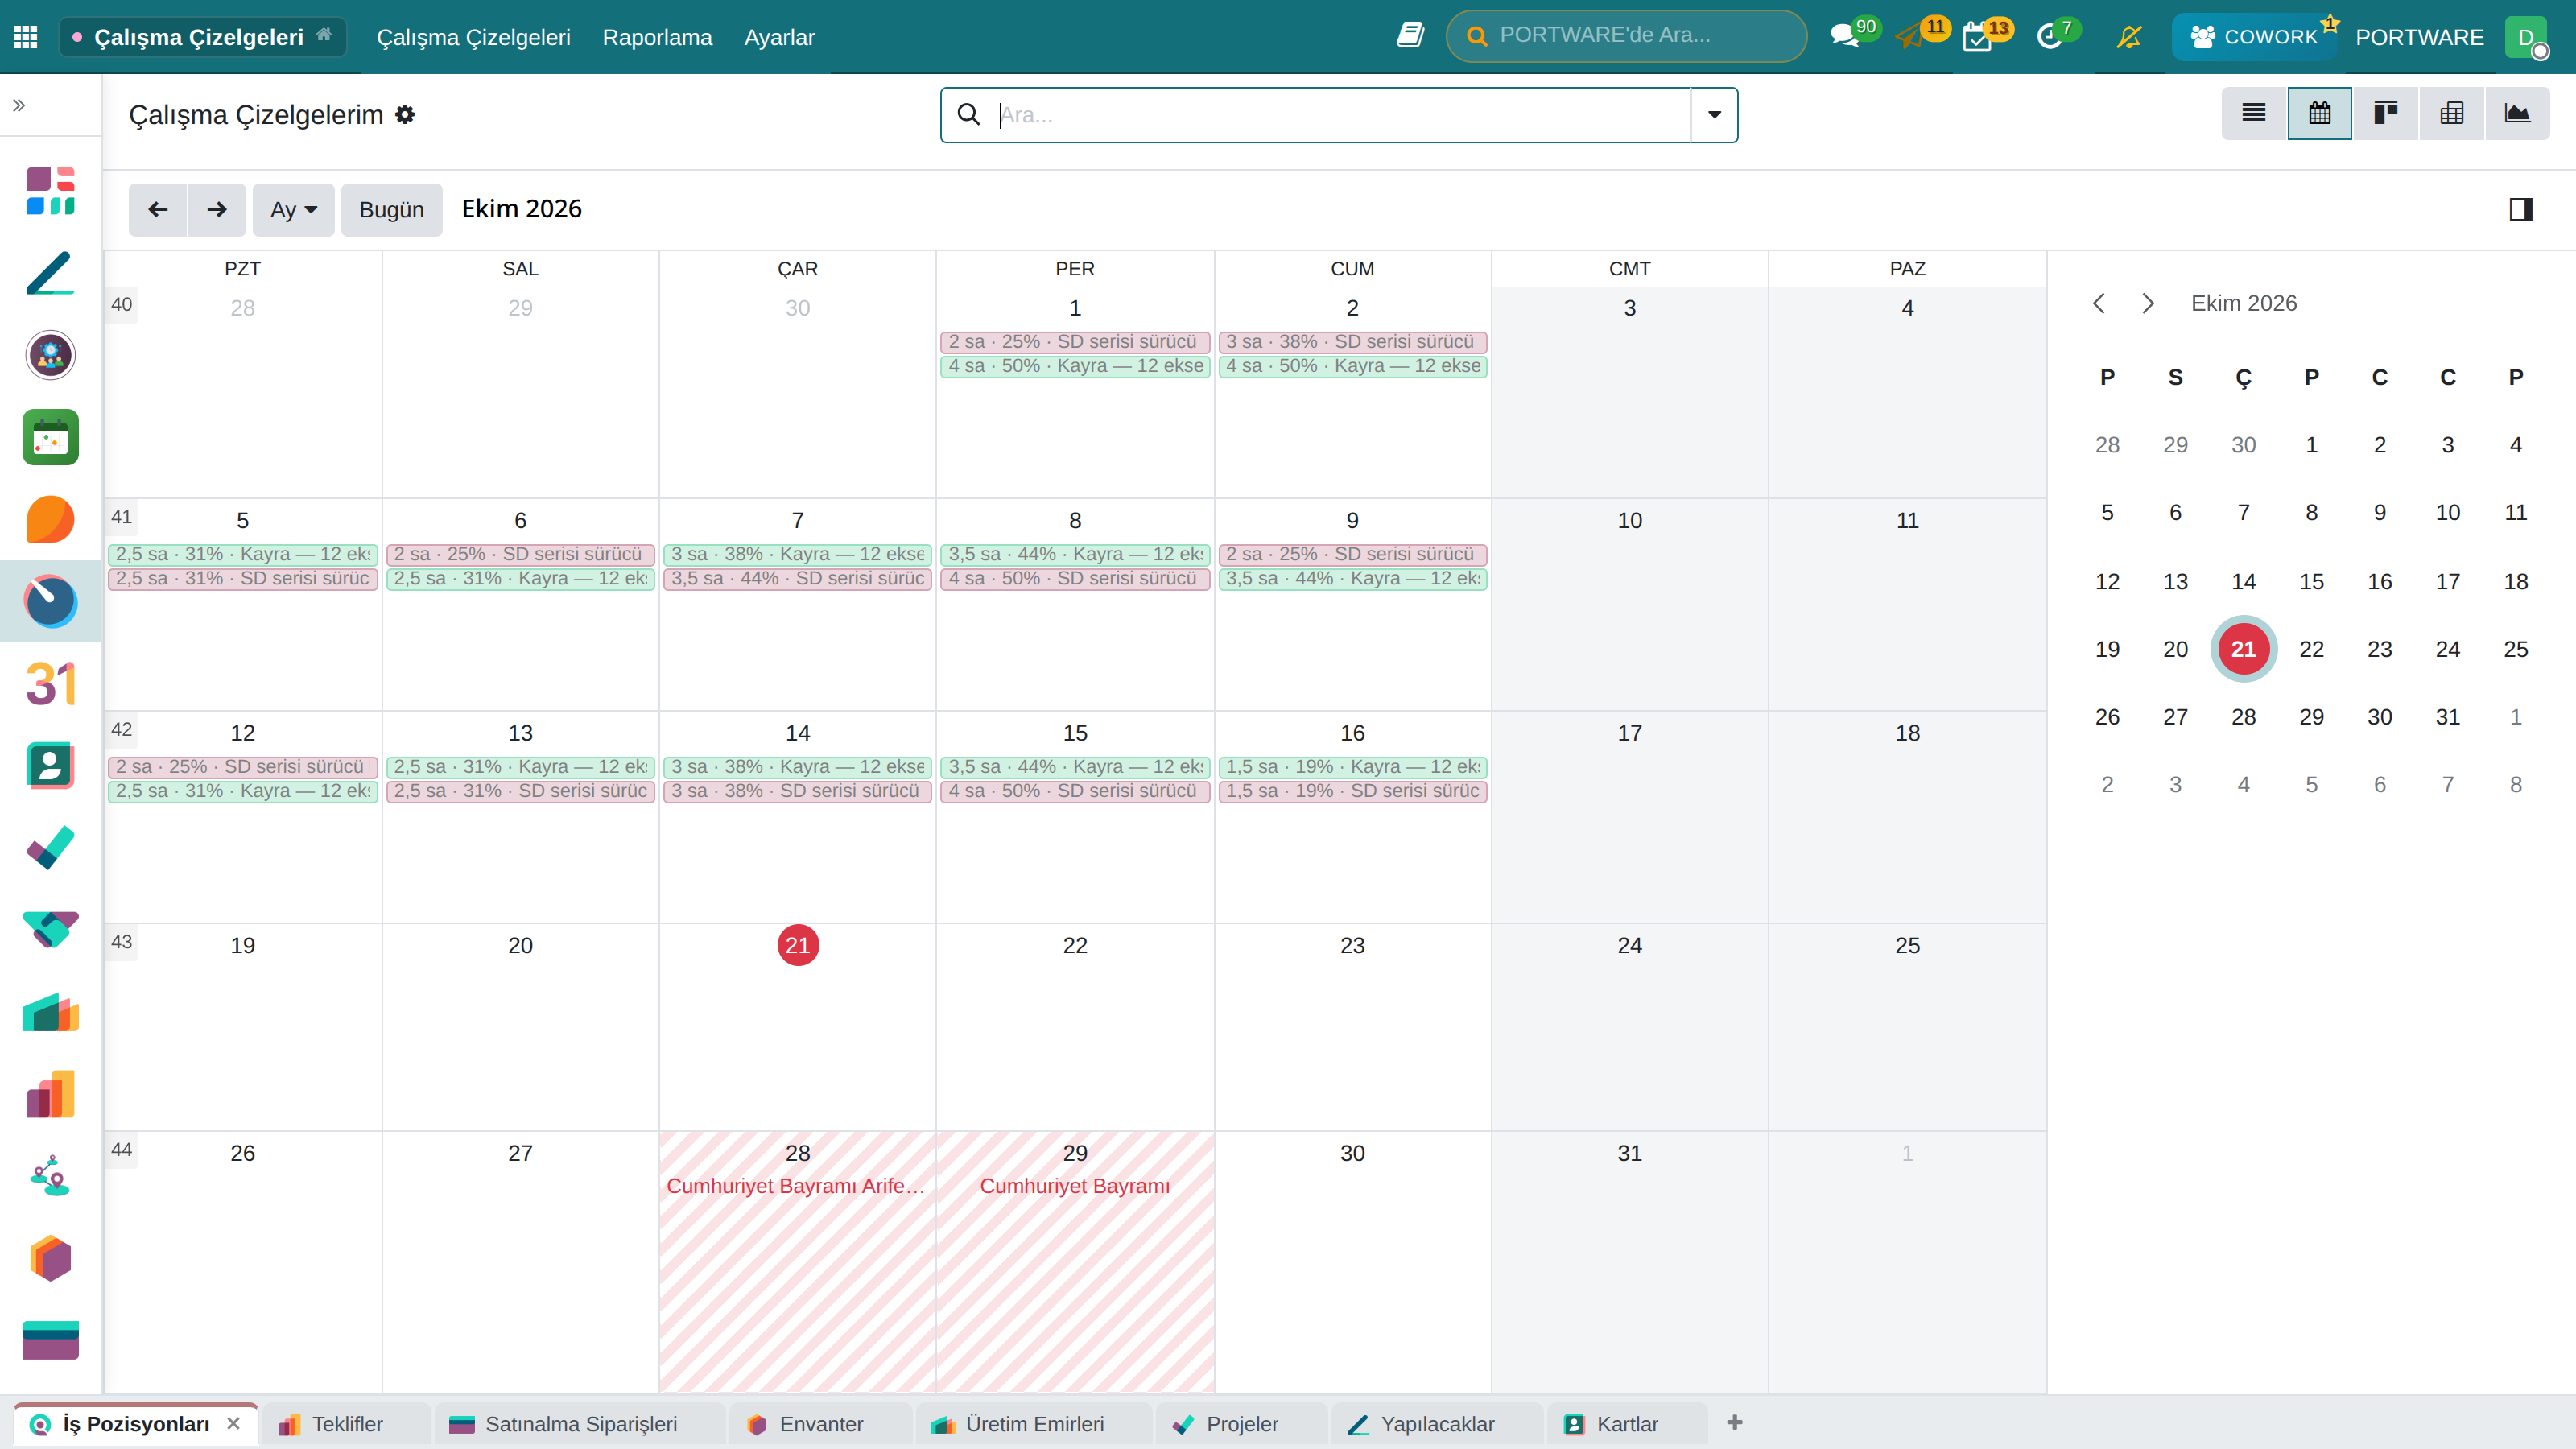Switch to the Envanter tab
Screen dimensions: 2576x1449
(820, 1424)
